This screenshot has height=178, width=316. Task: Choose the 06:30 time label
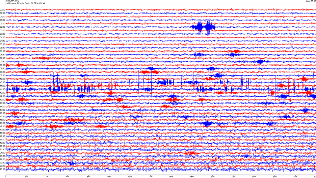click(x=2, y=55)
